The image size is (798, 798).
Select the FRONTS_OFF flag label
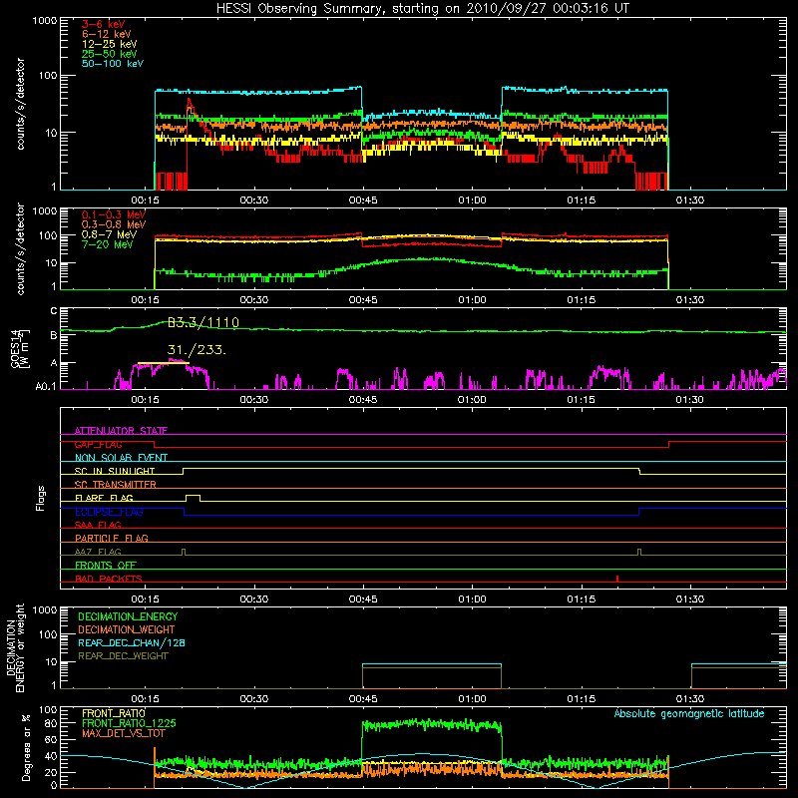pyautogui.click(x=106, y=565)
